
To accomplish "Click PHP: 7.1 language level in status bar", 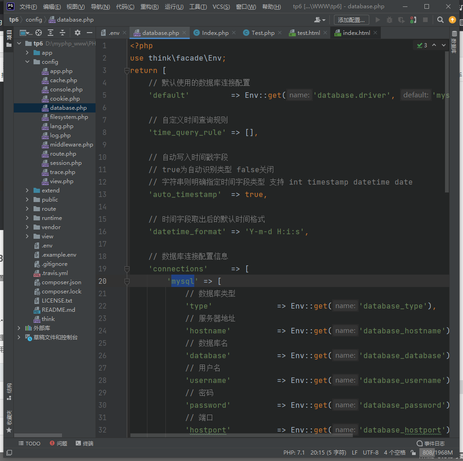I will [294, 452].
